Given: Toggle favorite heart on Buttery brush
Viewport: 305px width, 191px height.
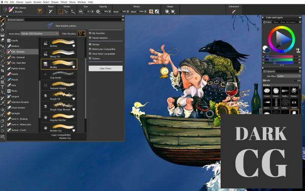Looking at the screenshot, I should tap(74, 46).
